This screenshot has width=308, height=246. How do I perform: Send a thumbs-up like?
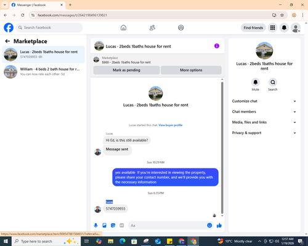click(x=219, y=226)
